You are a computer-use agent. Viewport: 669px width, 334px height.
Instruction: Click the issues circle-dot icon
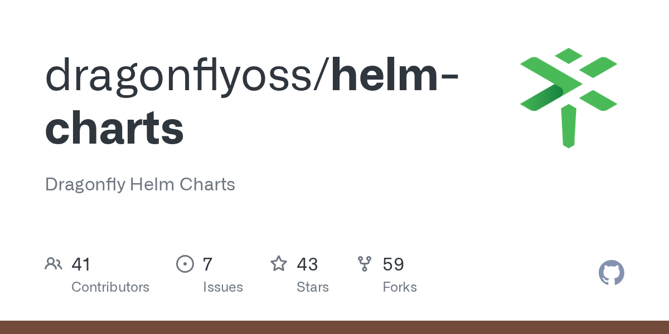tap(185, 264)
